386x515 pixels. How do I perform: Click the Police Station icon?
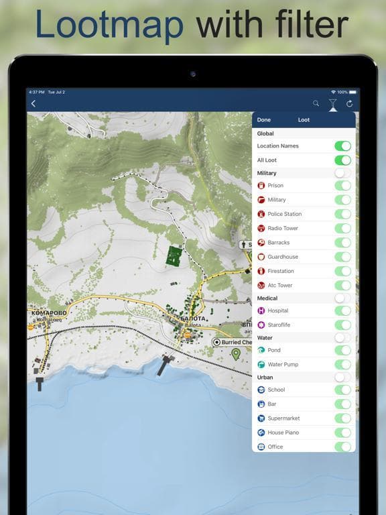(x=261, y=214)
